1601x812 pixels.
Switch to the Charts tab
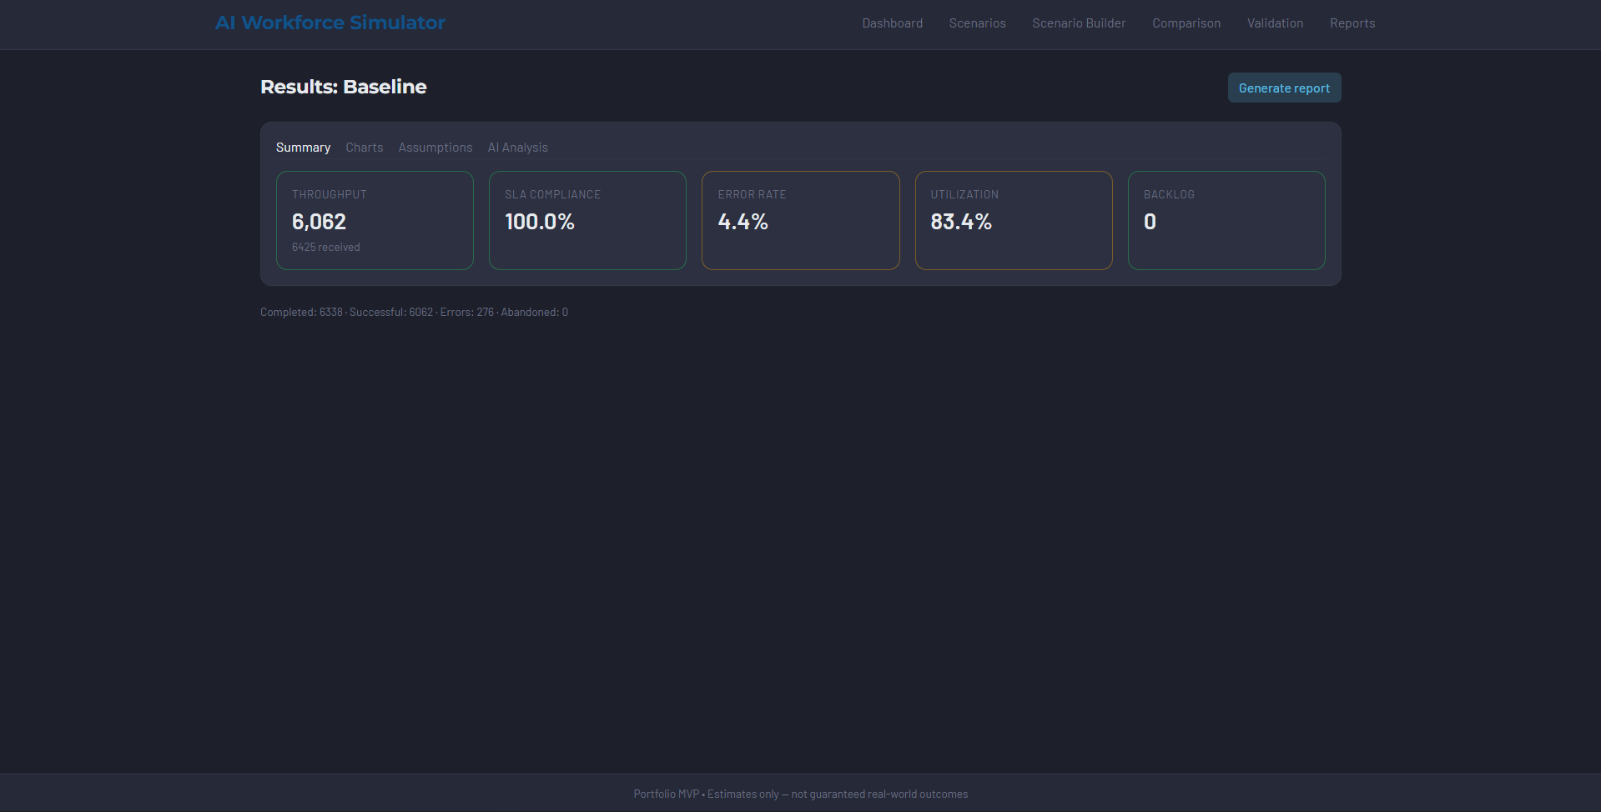365,148
